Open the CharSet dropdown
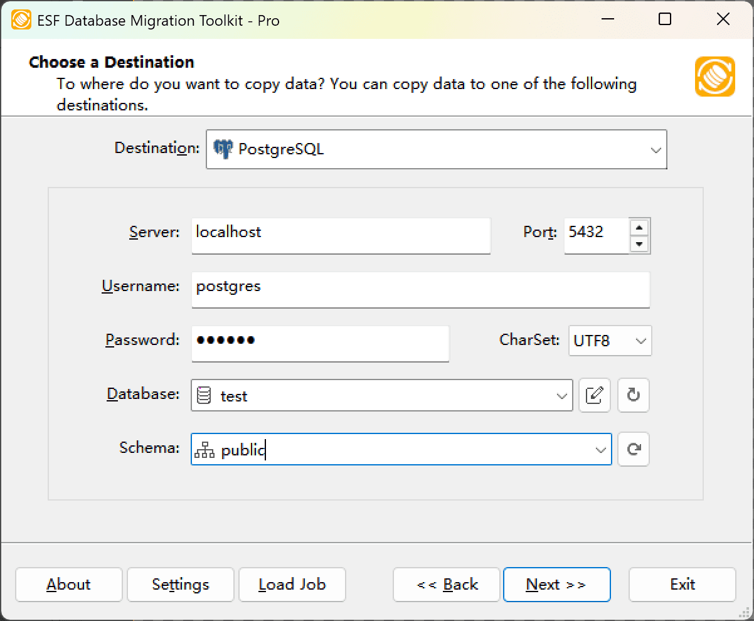Image resolution: width=754 pixels, height=621 pixels. pyautogui.click(x=640, y=341)
